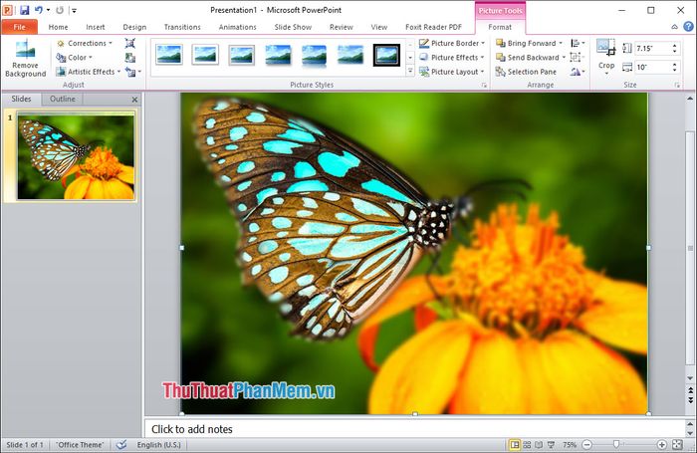The height and width of the screenshot is (453, 697).
Task: Minimize the ribbon with the caret icon
Action: click(x=674, y=27)
